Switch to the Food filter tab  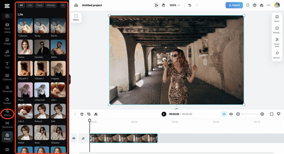point(39,5)
